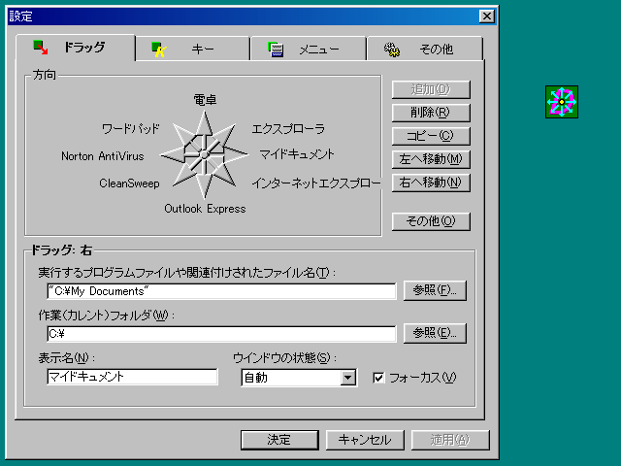
Task: Click the コピー(C) button
Action: pyautogui.click(x=431, y=136)
